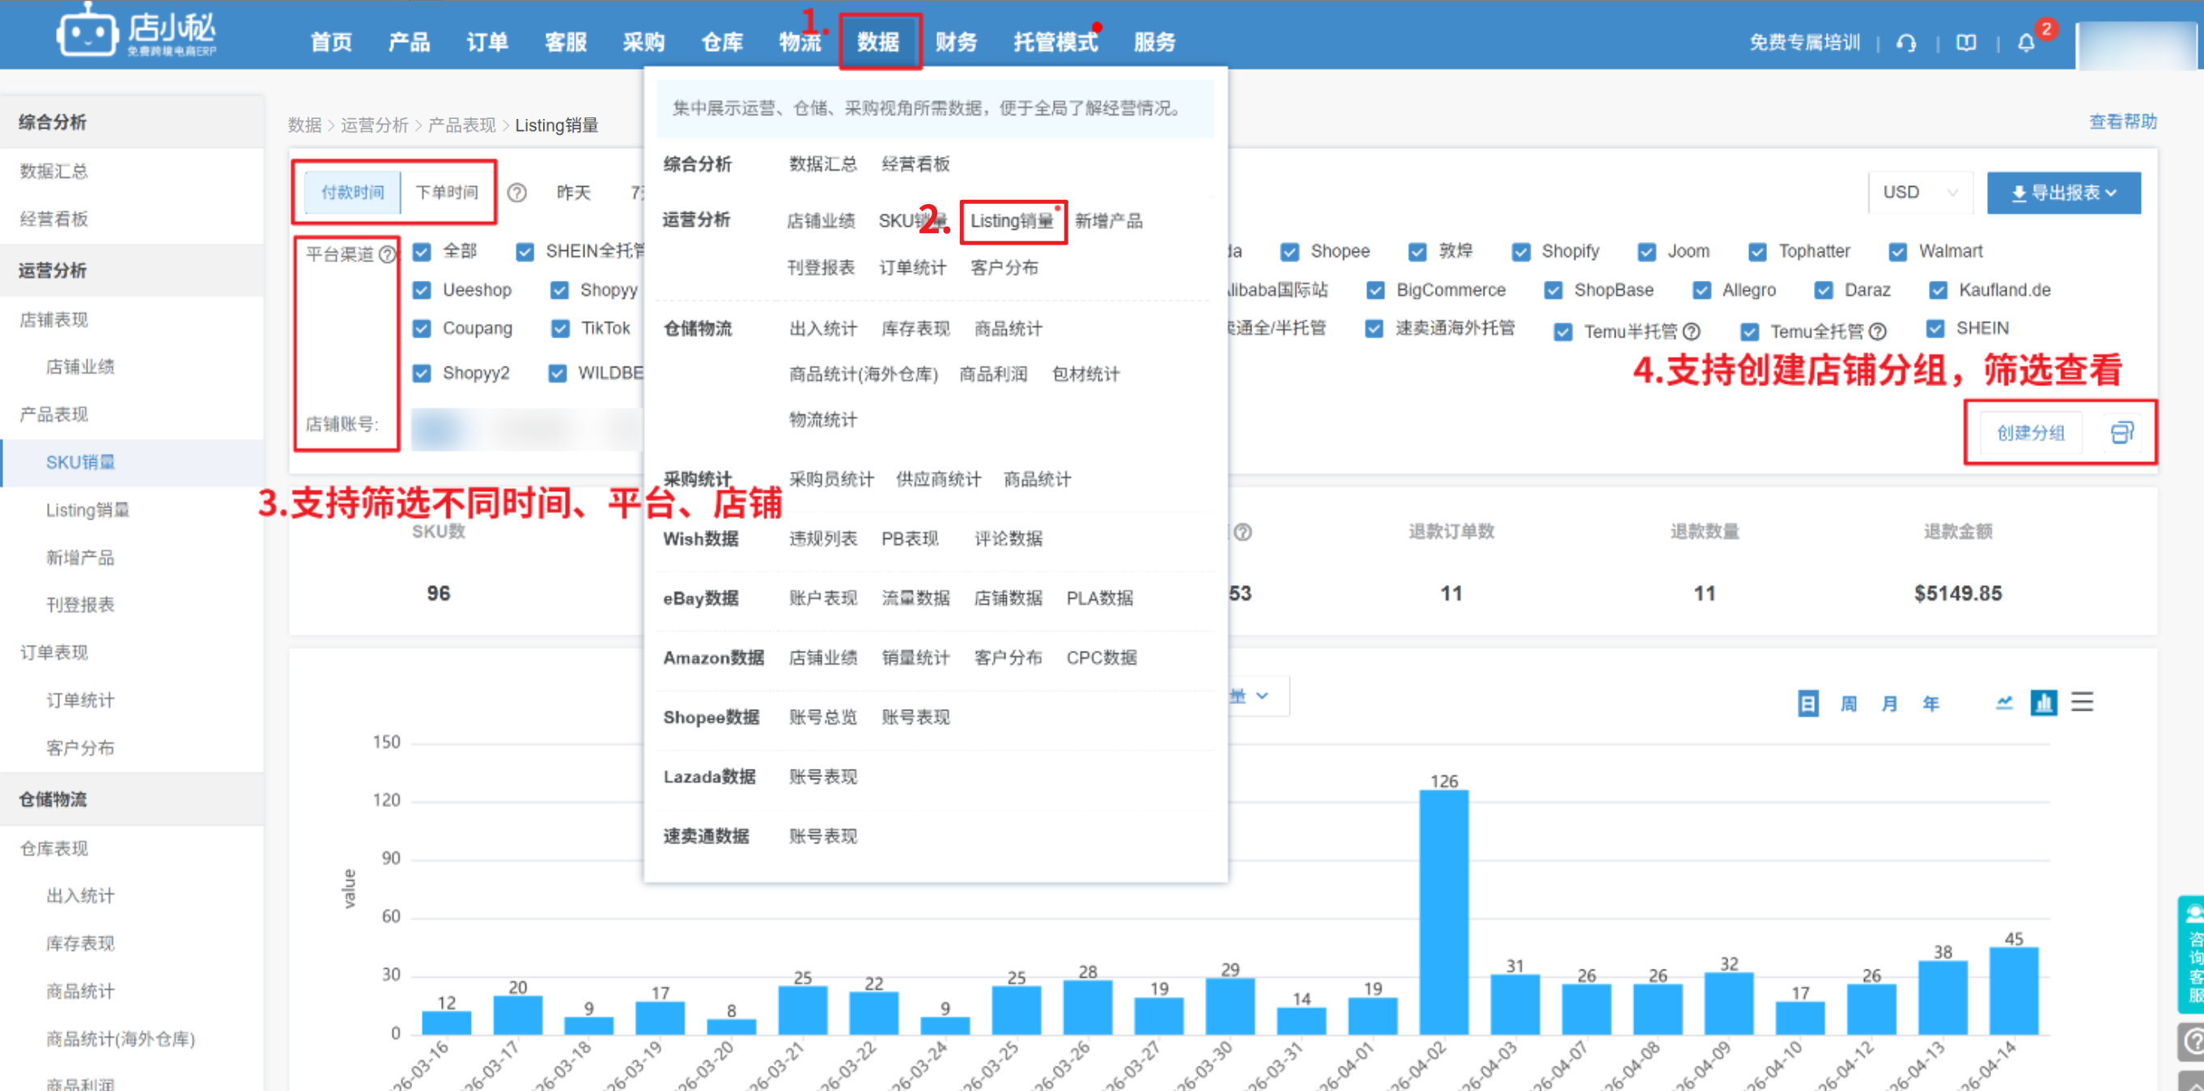
Task: Select the bar chart view icon
Action: click(x=2043, y=703)
